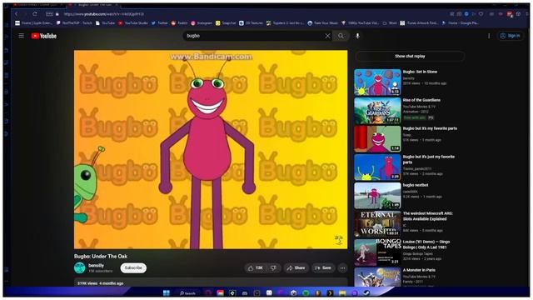Open 'Louise ('81 Demo) – Oingo Boingo' thumbnail
This screenshot has height=300, width=533.
[377, 252]
